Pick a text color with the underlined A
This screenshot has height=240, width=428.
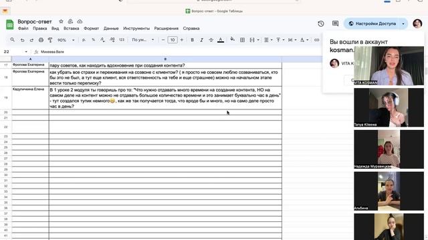click(x=221, y=40)
